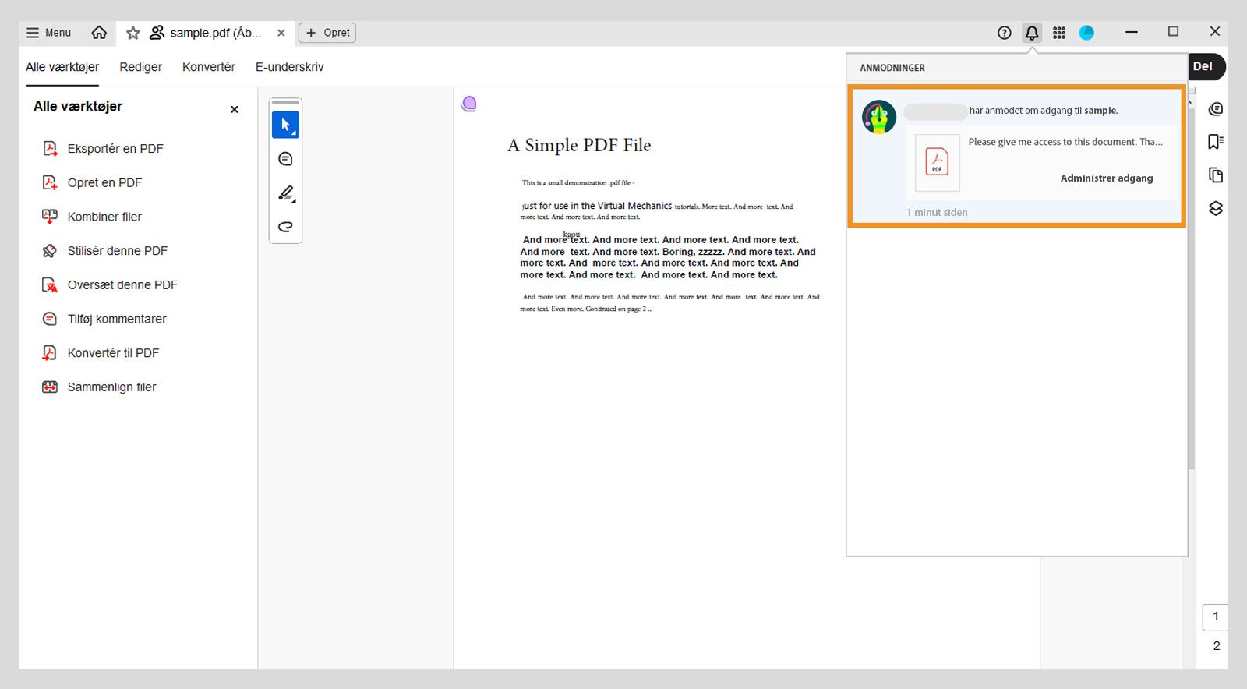Click the Del share button
Viewport: 1247px width, 689px height.
pyautogui.click(x=1204, y=66)
